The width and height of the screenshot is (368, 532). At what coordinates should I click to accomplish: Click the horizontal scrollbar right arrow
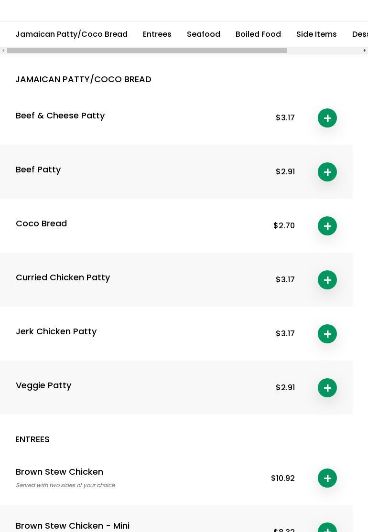tap(365, 51)
